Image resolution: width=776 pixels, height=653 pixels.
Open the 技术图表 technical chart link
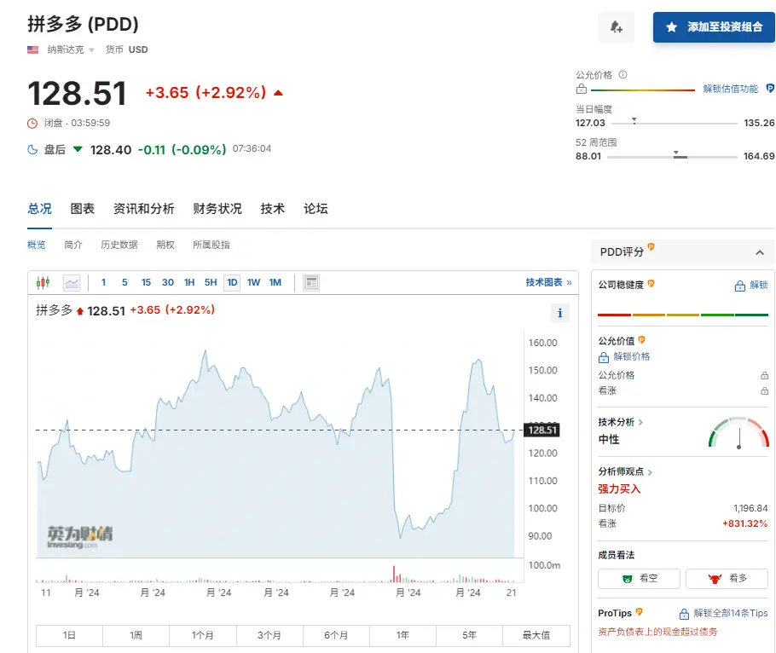click(548, 282)
